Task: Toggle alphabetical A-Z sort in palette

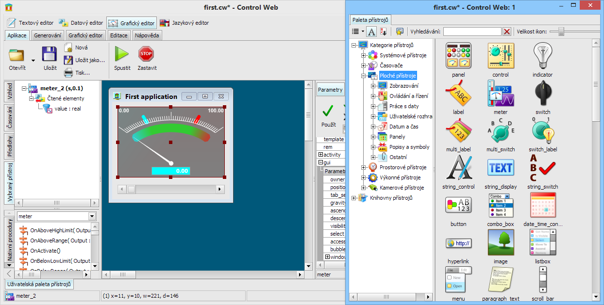Action: click(x=384, y=32)
